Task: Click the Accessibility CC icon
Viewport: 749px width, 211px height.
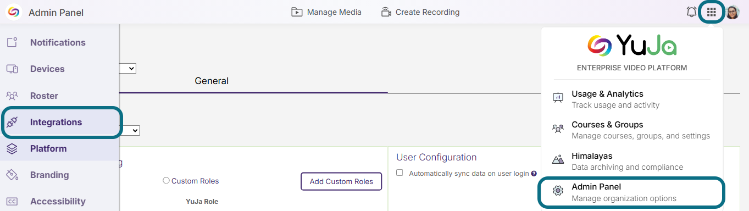Action: click(12, 201)
